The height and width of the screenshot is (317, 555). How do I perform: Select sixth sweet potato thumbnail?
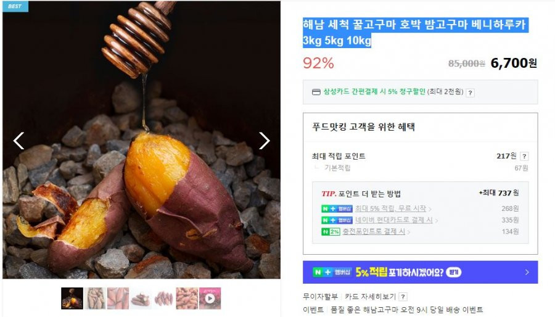187,298
